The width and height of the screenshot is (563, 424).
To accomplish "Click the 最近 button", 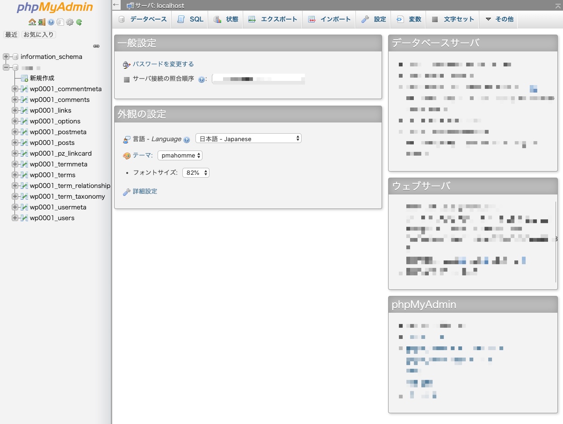I will [x=11, y=35].
